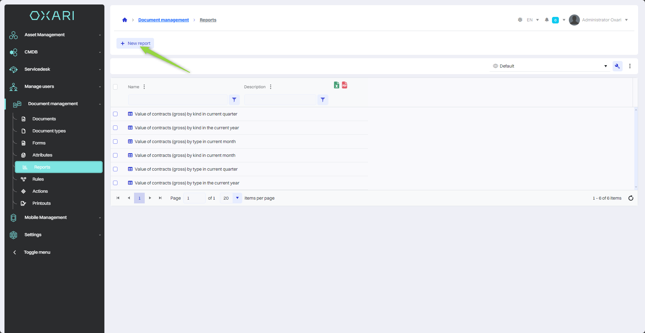Image resolution: width=645 pixels, height=333 pixels.
Task: Tick the select-all checkbox in header
Action: [x=115, y=87]
